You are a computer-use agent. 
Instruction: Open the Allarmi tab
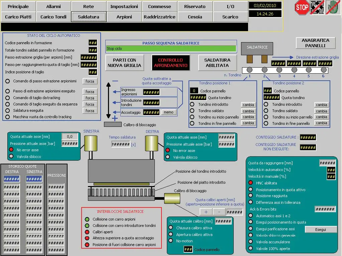point(53,7)
